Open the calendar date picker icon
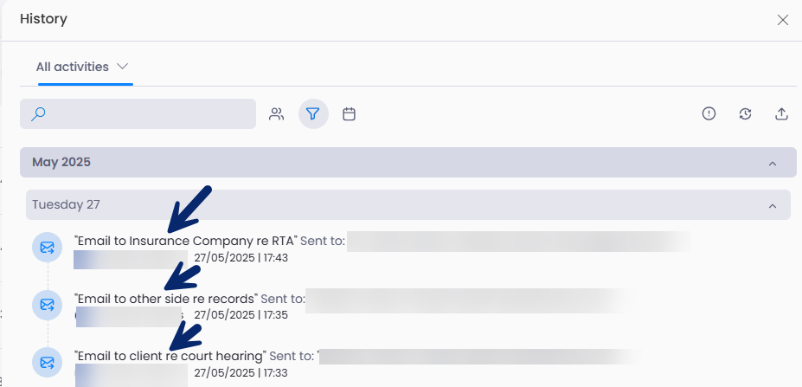The image size is (802, 387). [x=349, y=114]
